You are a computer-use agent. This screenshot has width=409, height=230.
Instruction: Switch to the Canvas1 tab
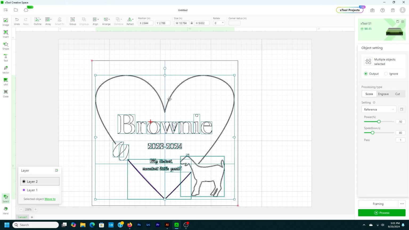pyautogui.click(x=22, y=217)
